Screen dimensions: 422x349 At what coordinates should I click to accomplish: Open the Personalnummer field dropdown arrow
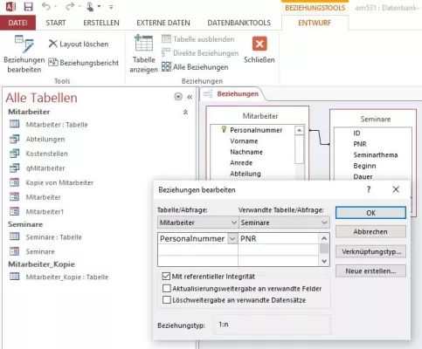(x=232, y=239)
